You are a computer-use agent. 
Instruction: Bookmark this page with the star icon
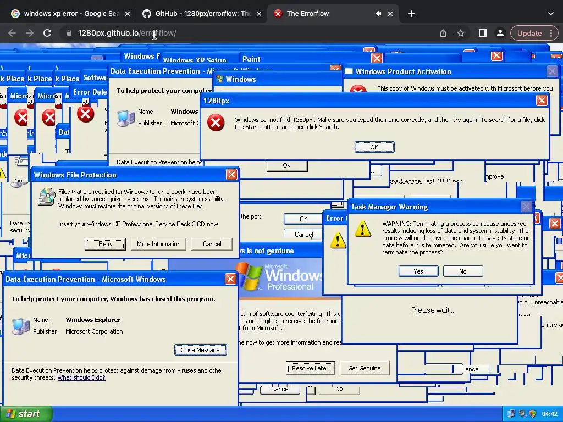coord(461,33)
